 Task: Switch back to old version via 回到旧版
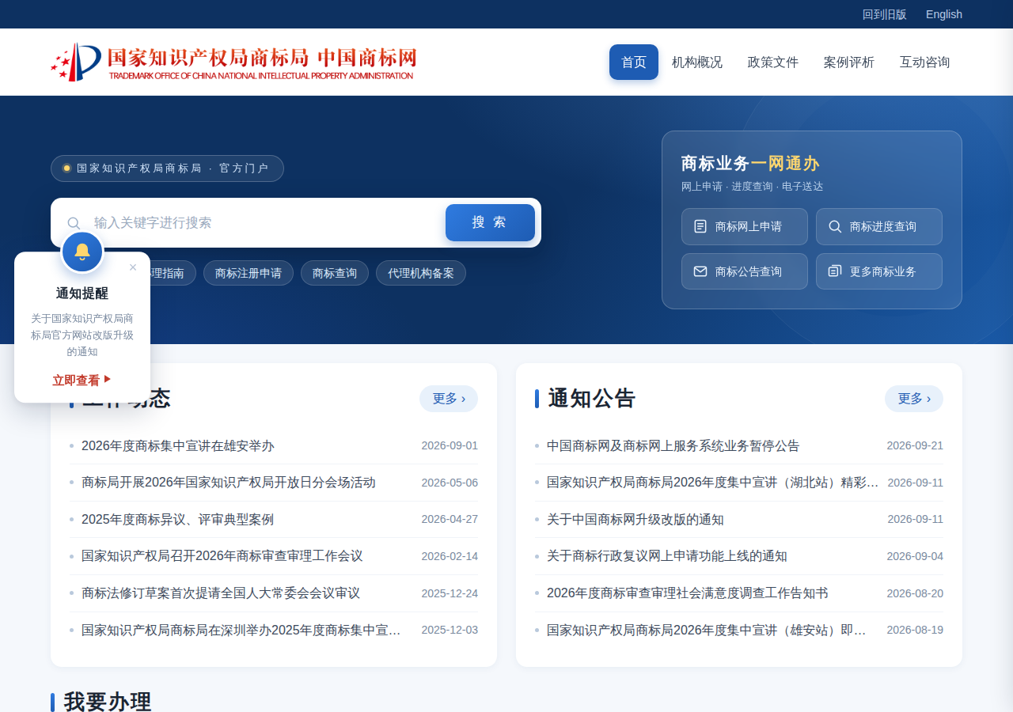pyautogui.click(x=885, y=14)
